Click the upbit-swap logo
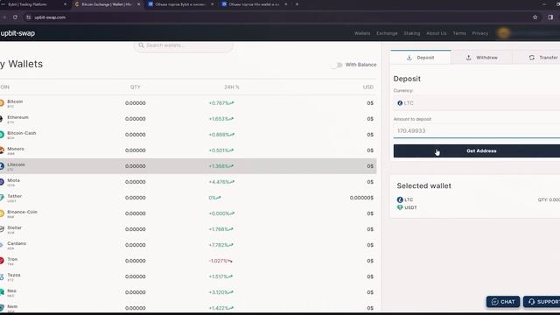 tap(17, 33)
